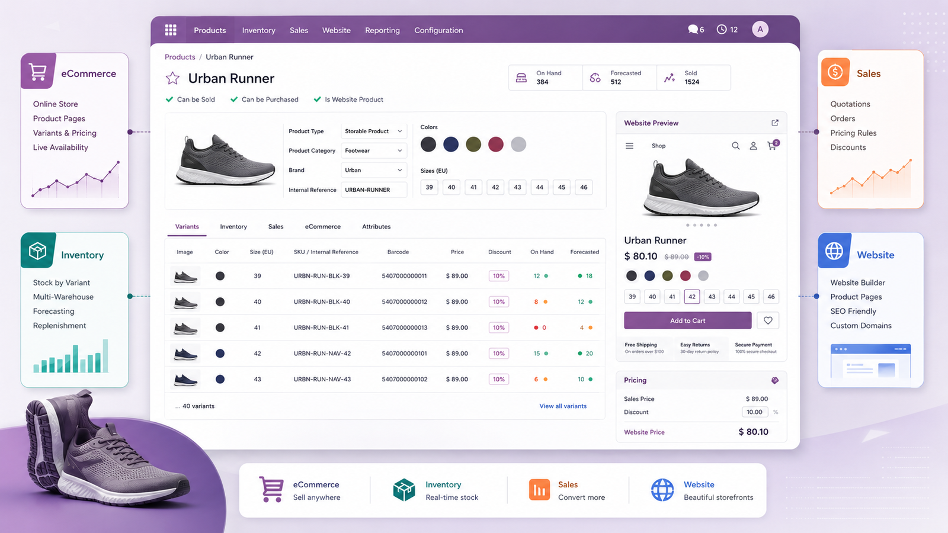Image resolution: width=948 pixels, height=533 pixels.
Task: Open the Products menu
Action: (x=210, y=30)
